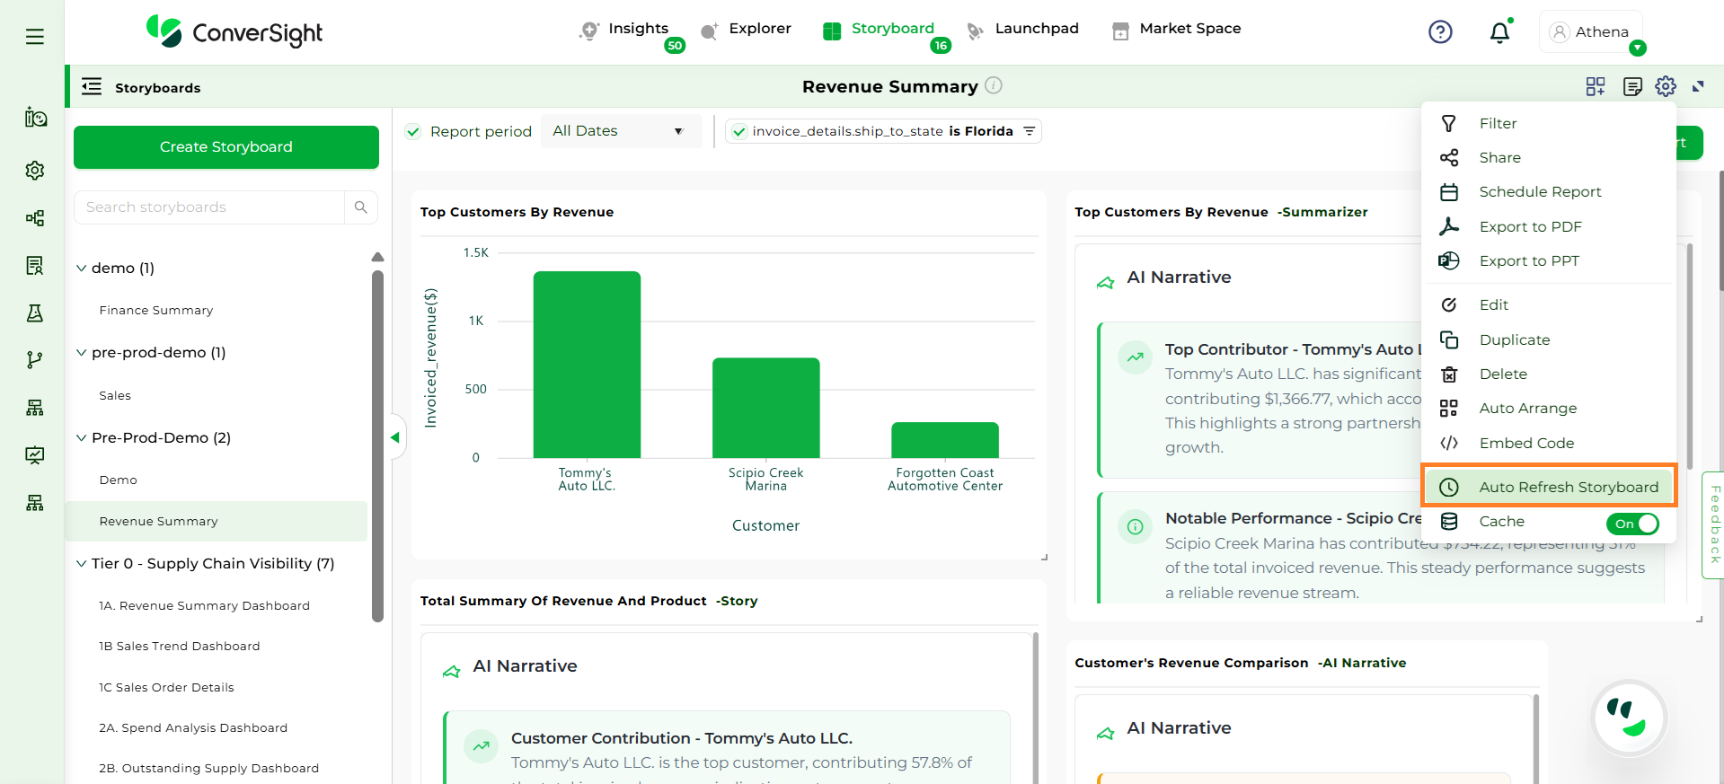
Task: Click the Create Storyboard button
Action: click(226, 147)
